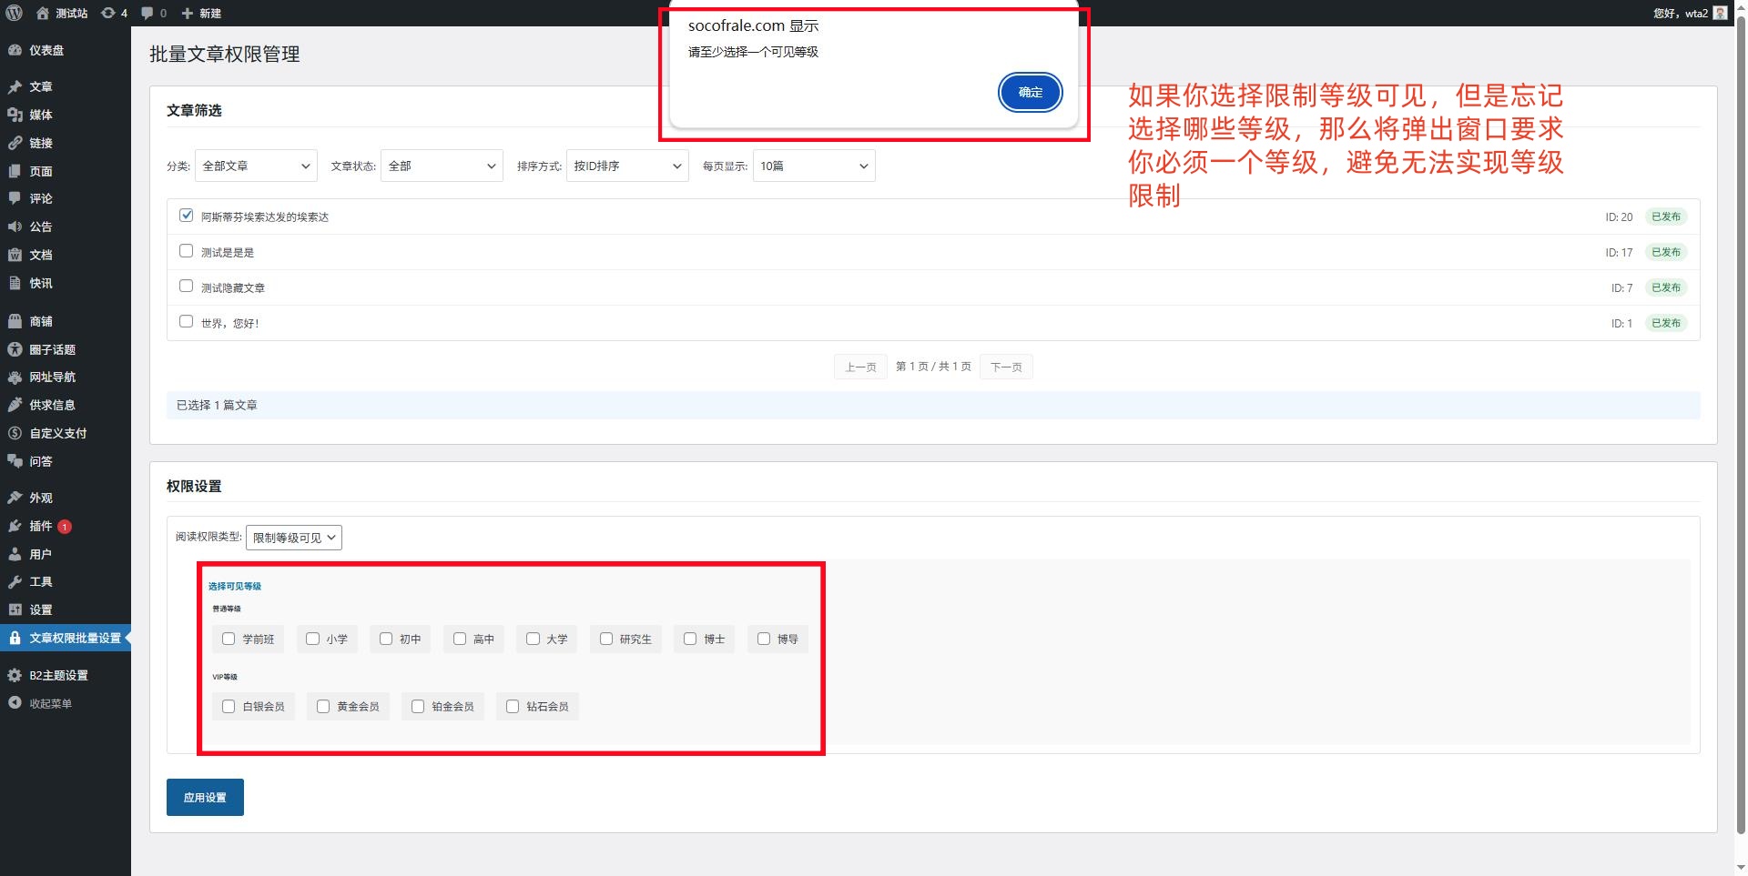Click the 网址导航 icon in sidebar
The height and width of the screenshot is (876, 1748).
tap(15, 377)
